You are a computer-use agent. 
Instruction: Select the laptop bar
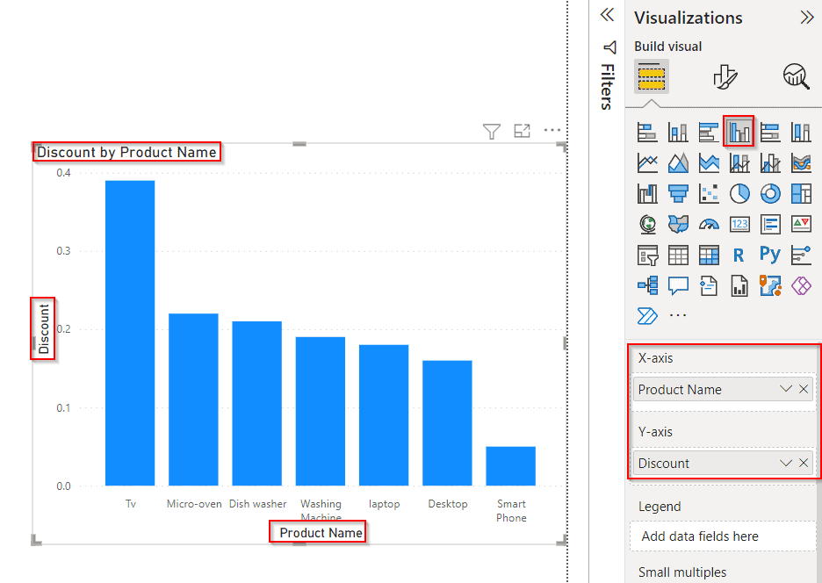tap(384, 415)
